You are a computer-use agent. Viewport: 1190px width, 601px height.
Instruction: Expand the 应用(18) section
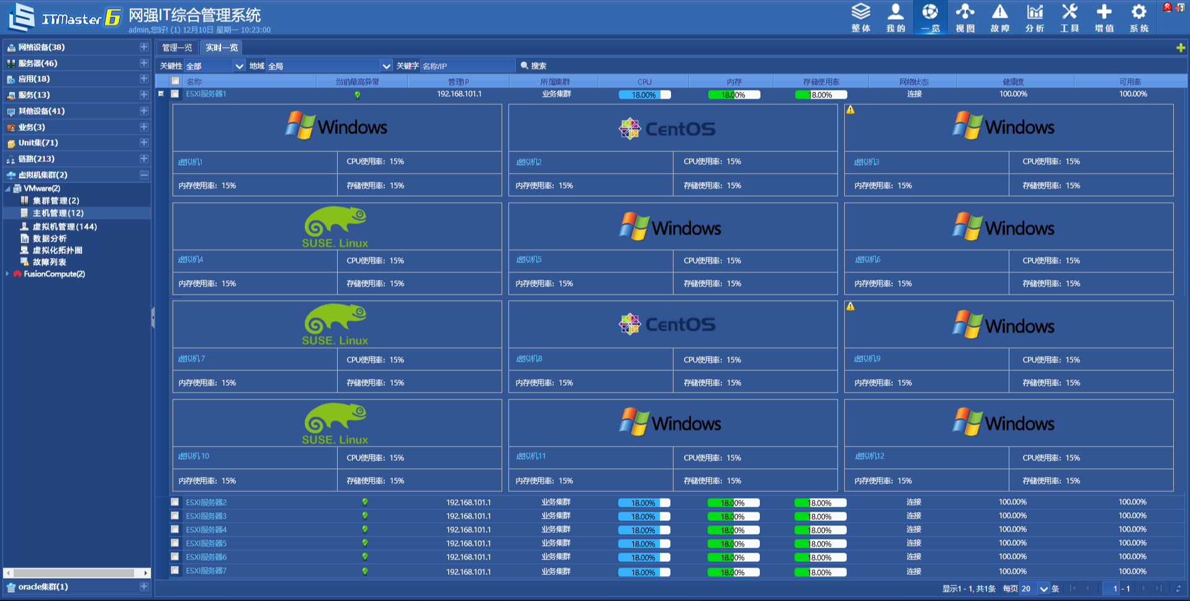(x=144, y=79)
